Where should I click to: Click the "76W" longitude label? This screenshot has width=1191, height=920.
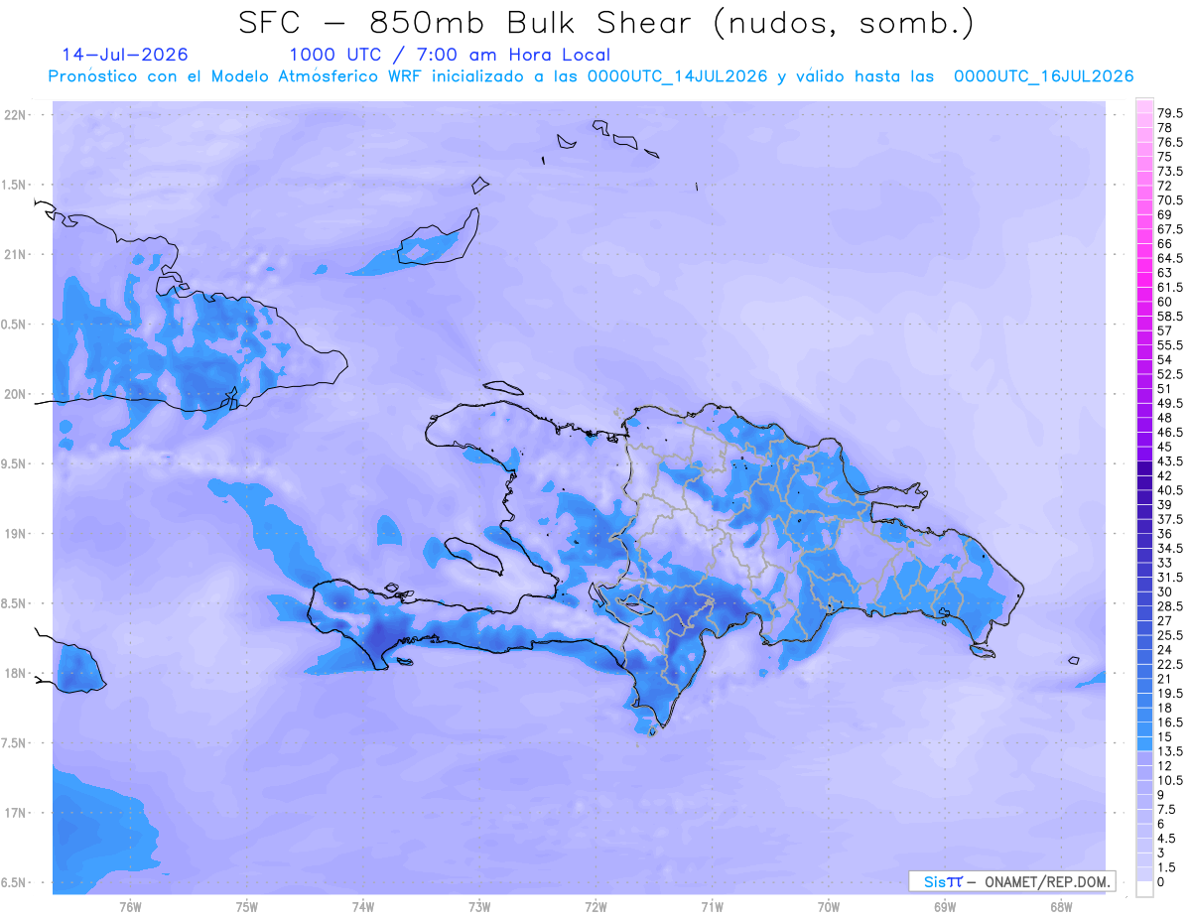click(130, 907)
